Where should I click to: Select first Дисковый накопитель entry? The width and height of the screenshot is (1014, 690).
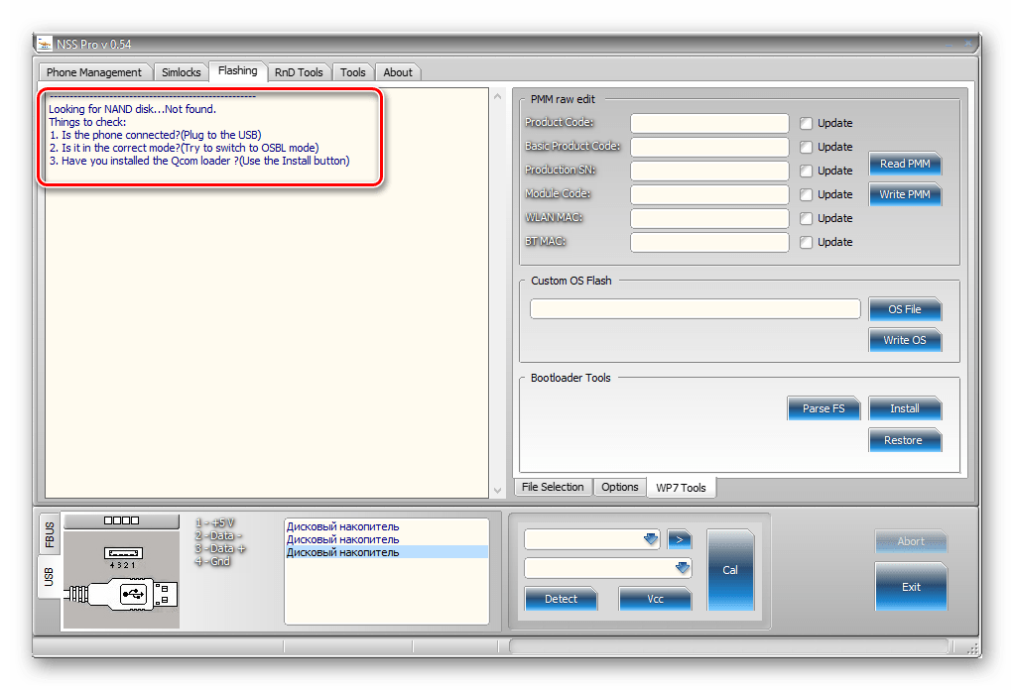tap(342, 526)
